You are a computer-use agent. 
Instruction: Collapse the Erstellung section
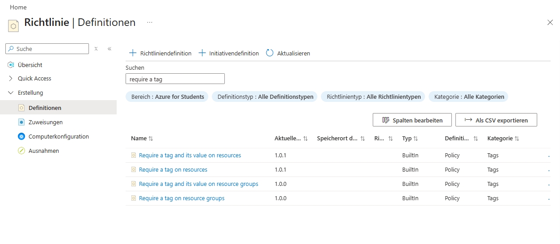pyautogui.click(x=11, y=93)
